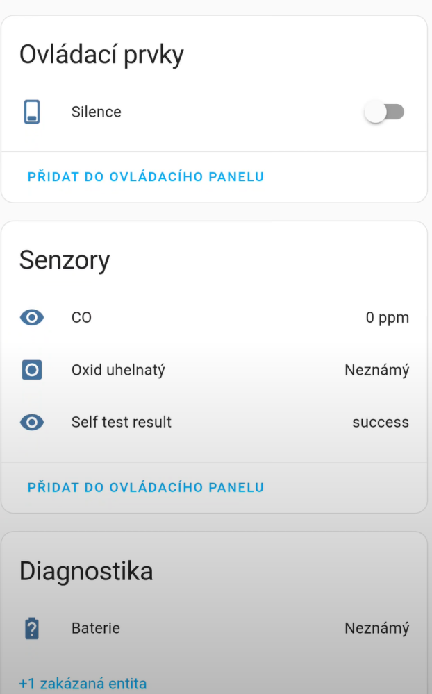432x694 pixels.
Task: Click the success value of self test
Action: click(380, 422)
